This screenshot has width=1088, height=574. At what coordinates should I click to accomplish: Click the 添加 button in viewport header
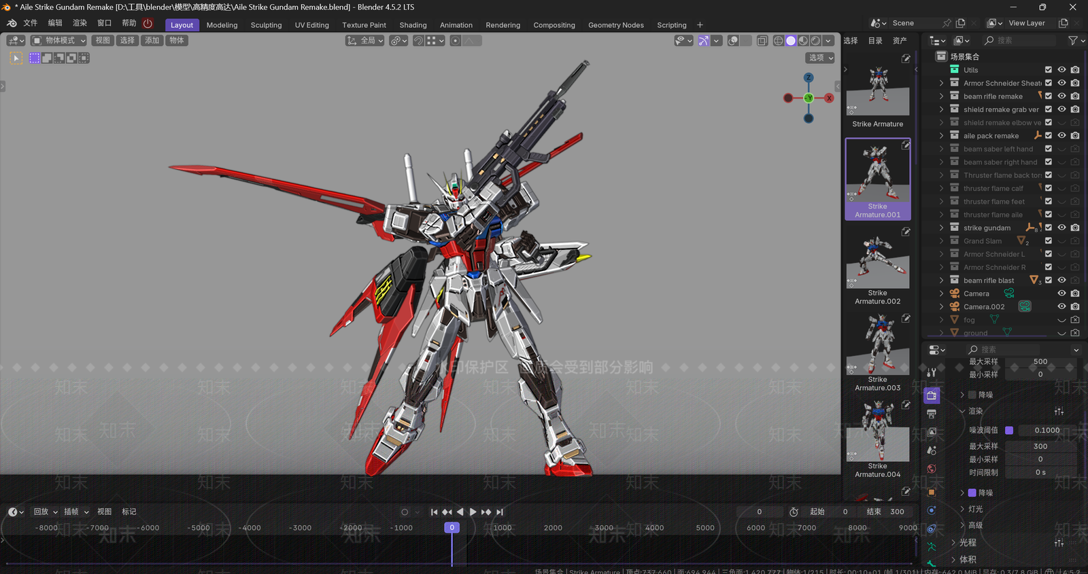(x=152, y=41)
